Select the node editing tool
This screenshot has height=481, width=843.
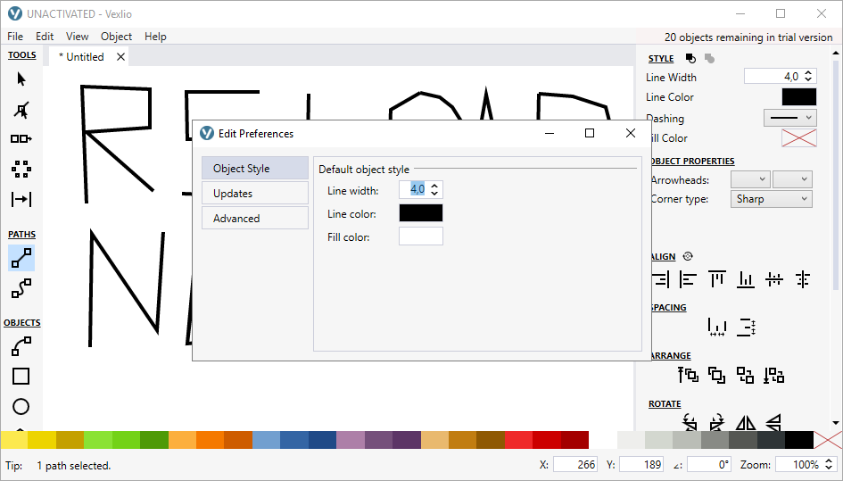click(x=21, y=110)
